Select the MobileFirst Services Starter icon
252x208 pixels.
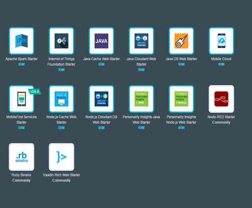coord(22,99)
